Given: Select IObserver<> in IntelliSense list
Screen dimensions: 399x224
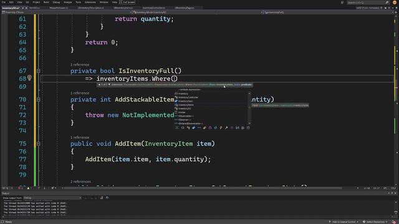Looking at the screenshot, I should [x=211, y=120].
